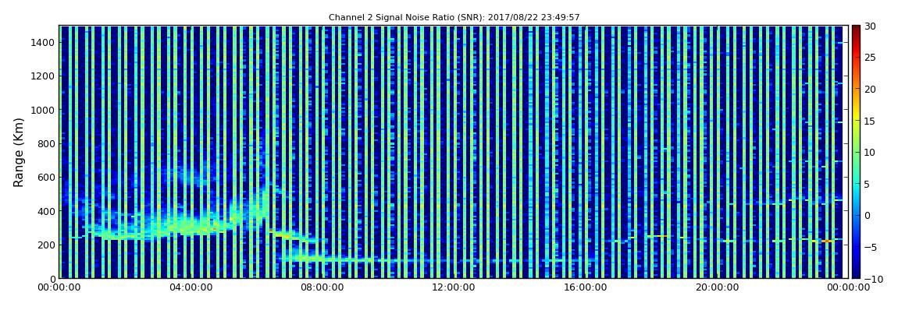This screenshot has width=898, height=317.
Task: Click the "20" value on the colorbar
Action: [x=870, y=89]
